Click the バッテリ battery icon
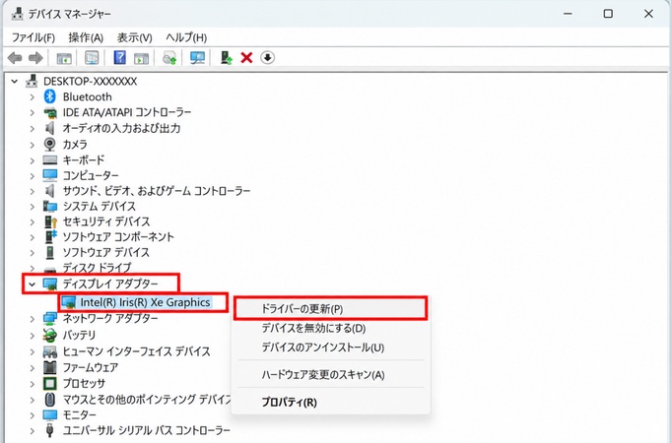The width and height of the screenshot is (671, 443). [x=49, y=335]
